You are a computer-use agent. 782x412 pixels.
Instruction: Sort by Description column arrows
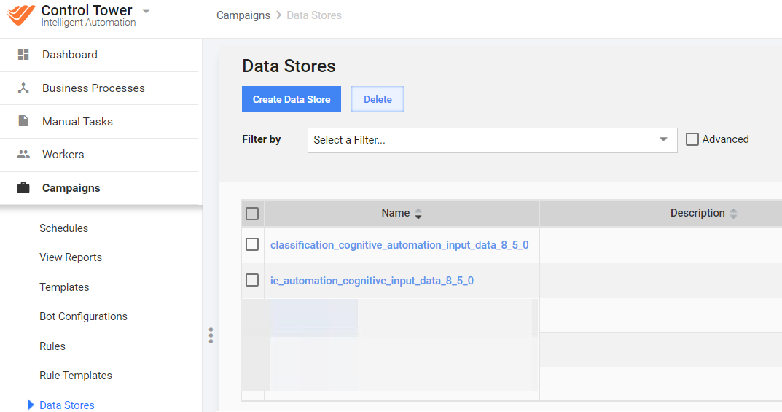(734, 214)
